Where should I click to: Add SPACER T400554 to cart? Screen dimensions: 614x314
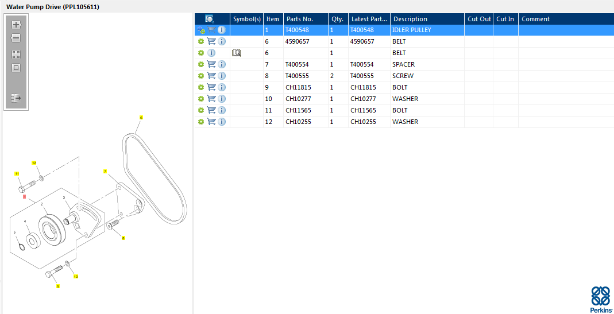(211, 64)
